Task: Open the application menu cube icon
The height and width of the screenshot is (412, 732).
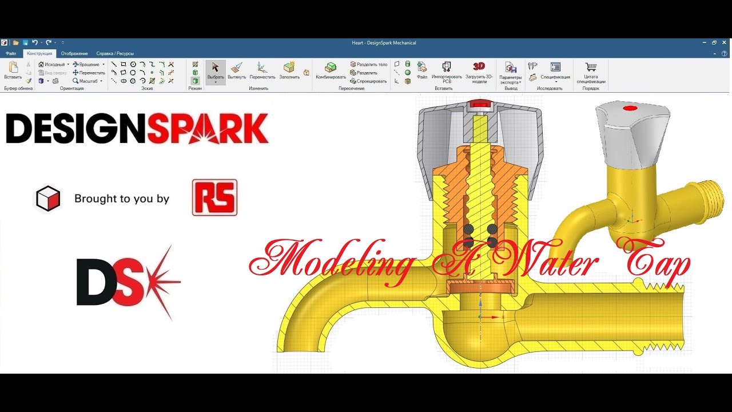Action: pos(5,43)
